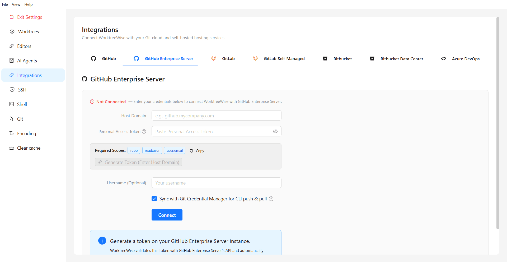The height and width of the screenshot is (262, 507).
Task: Click the Integrations link icon in sidebar
Action: pos(12,75)
